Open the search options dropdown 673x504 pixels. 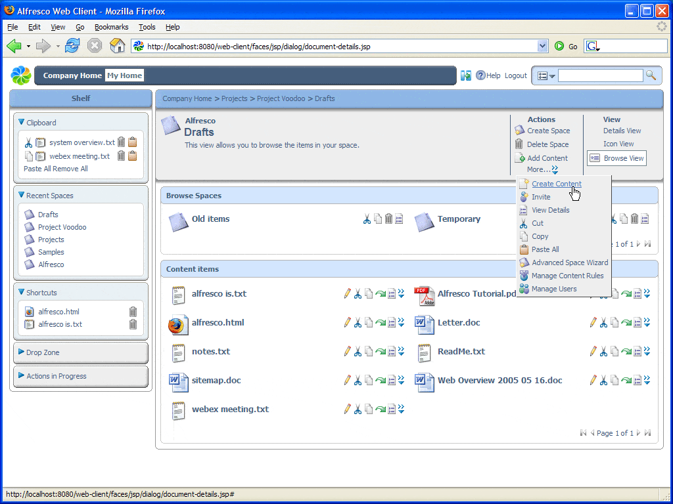pos(546,76)
